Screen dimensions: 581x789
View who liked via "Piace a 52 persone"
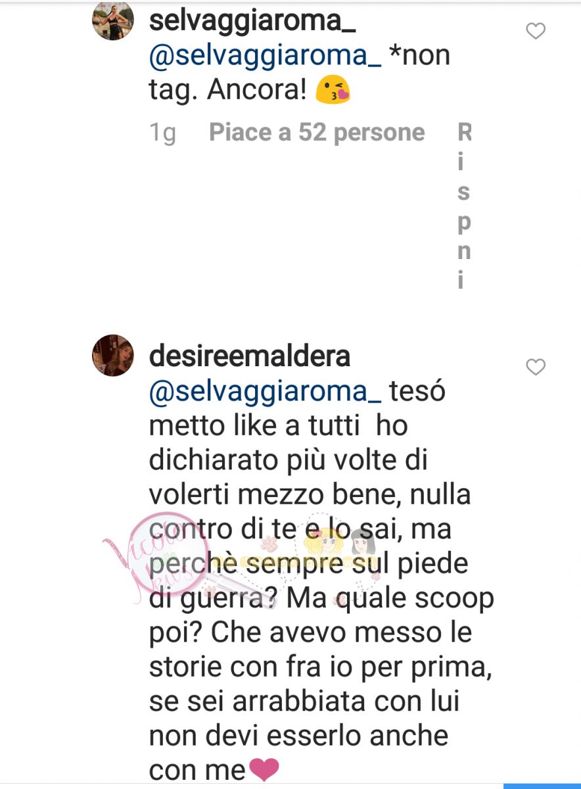pos(317,133)
